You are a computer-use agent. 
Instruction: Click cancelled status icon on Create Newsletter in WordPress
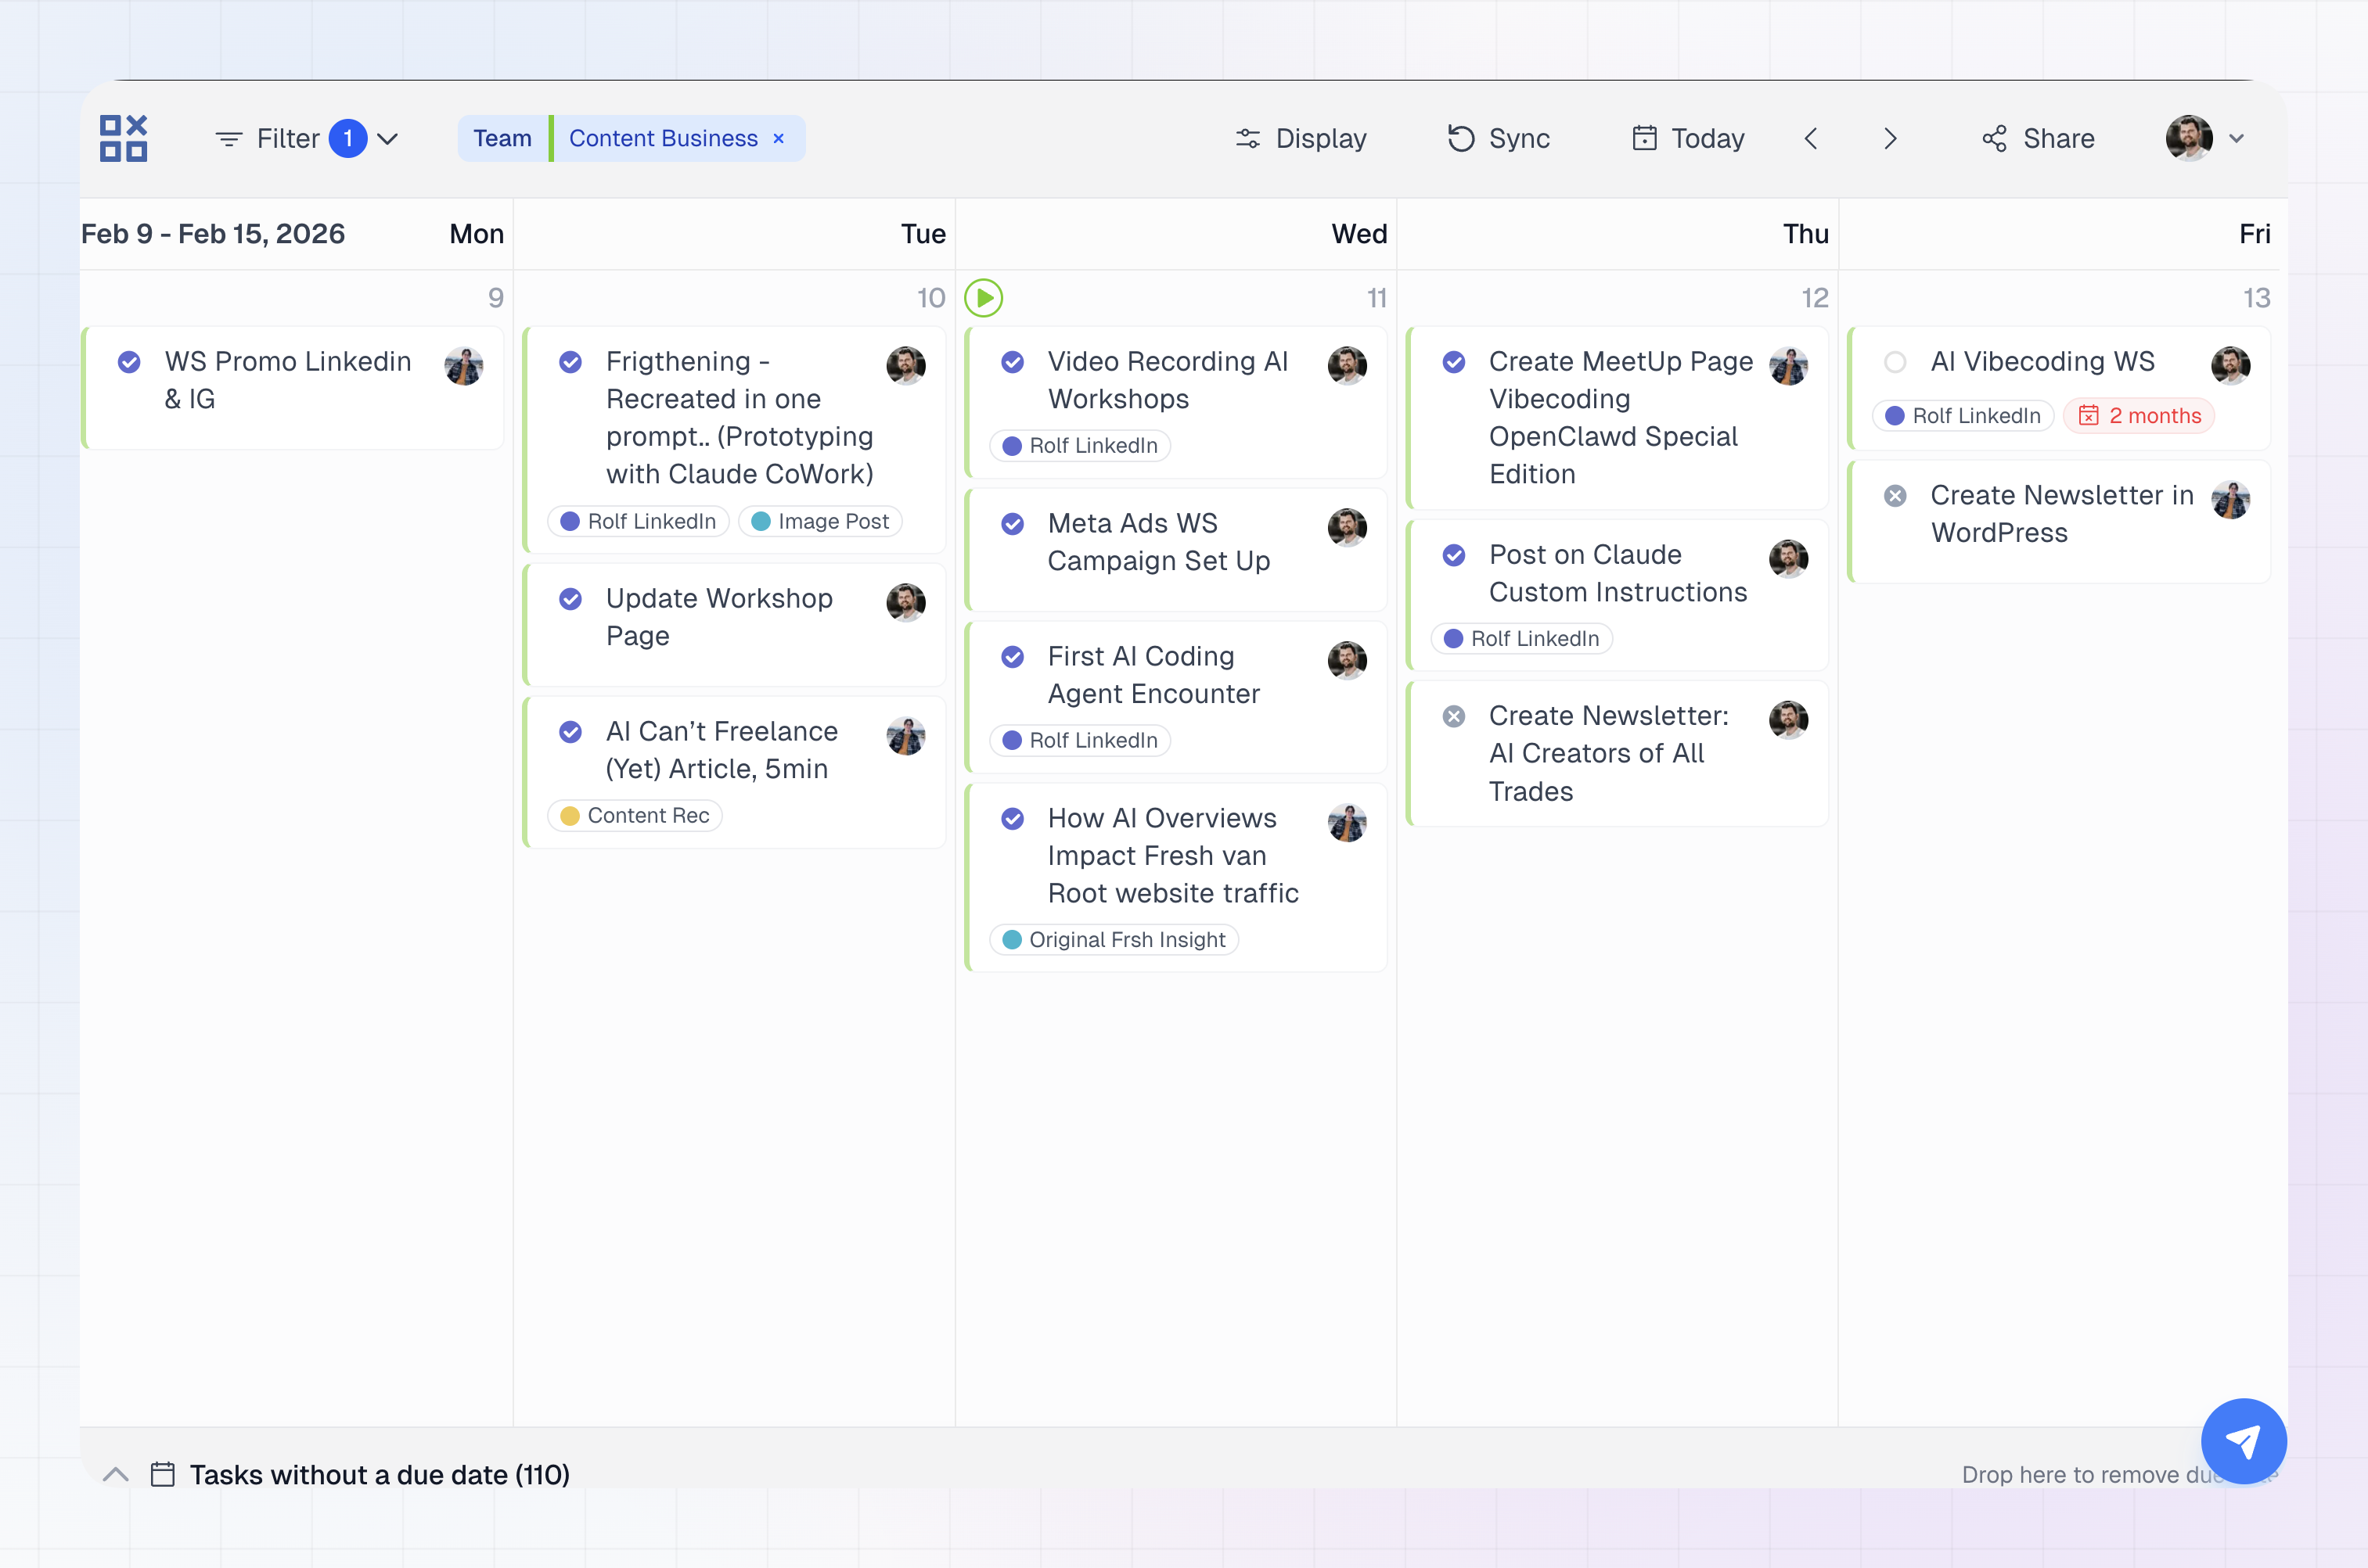tap(1895, 496)
